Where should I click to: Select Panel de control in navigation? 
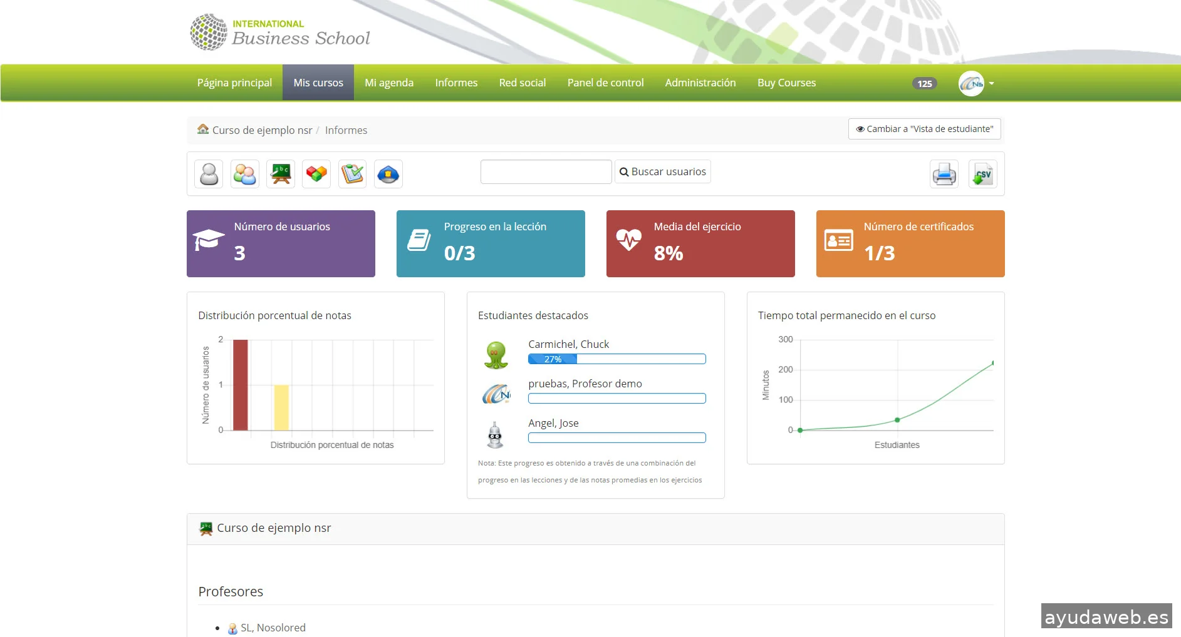click(605, 83)
